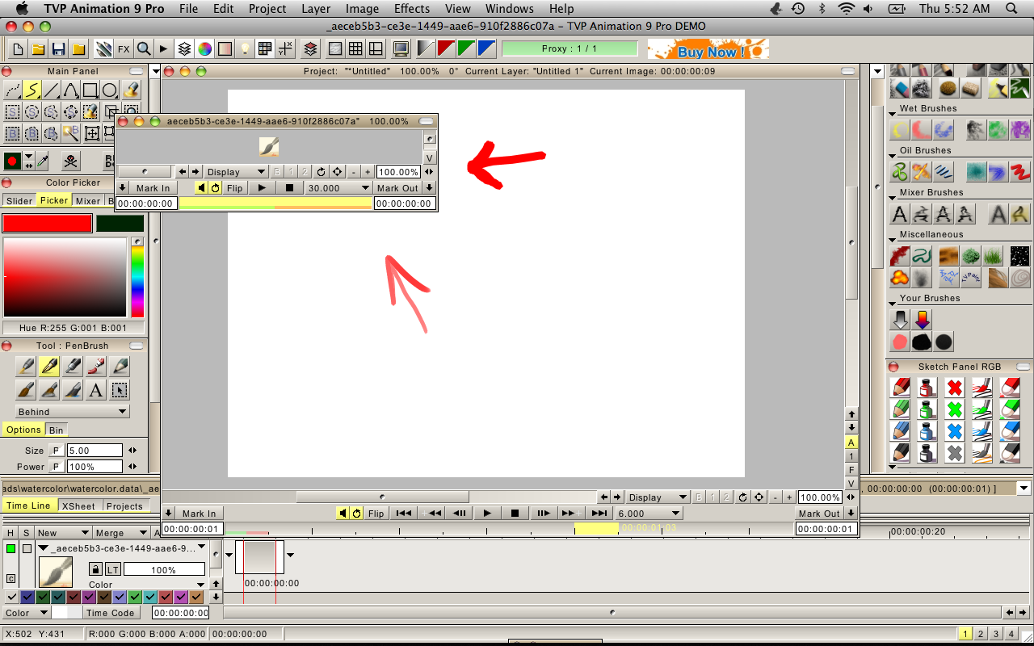Click the green X mark in Sketch Panel
The height and width of the screenshot is (646, 1034).
point(955,409)
